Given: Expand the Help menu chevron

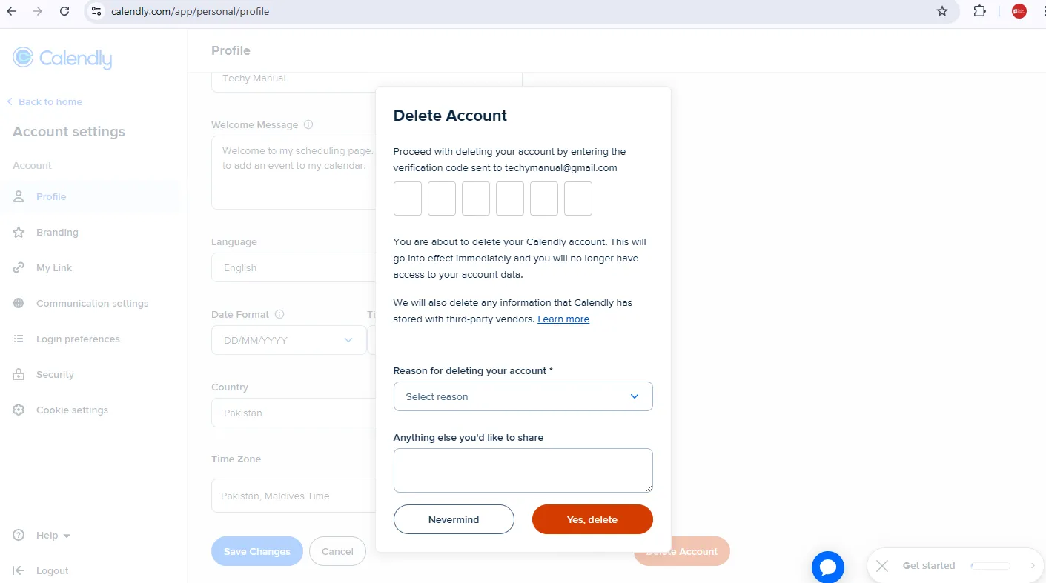Looking at the screenshot, I should [x=67, y=535].
